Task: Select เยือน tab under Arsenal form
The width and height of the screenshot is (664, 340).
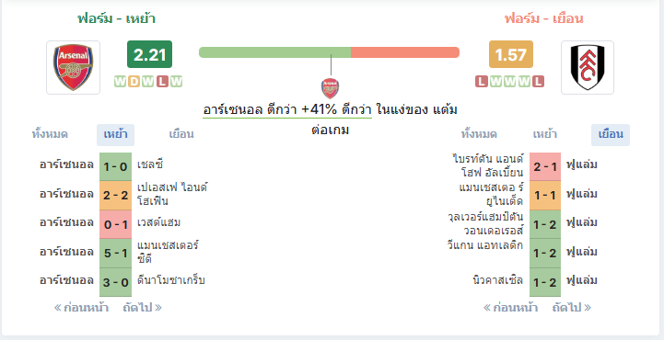Action: point(181,135)
